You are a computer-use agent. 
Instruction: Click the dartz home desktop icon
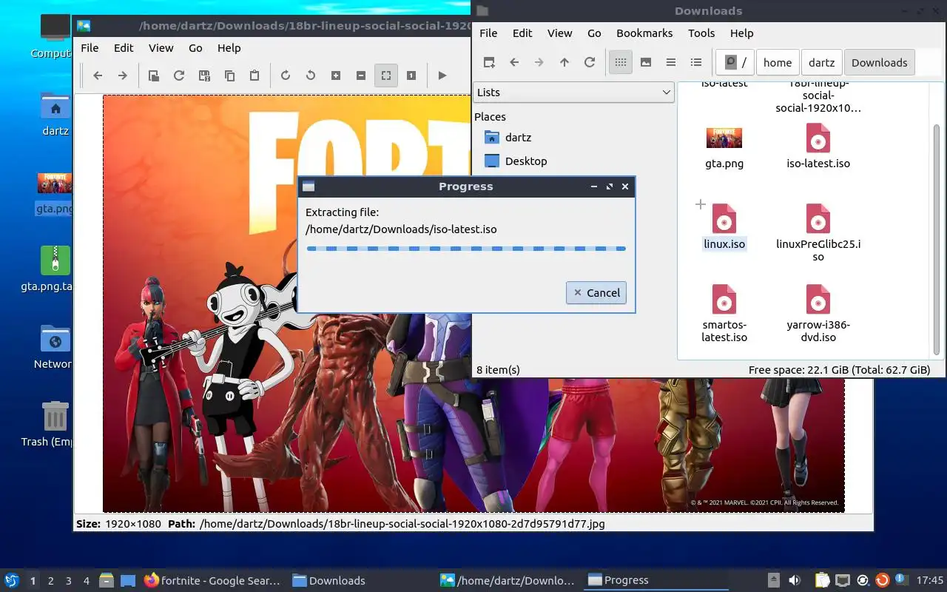coord(55,114)
